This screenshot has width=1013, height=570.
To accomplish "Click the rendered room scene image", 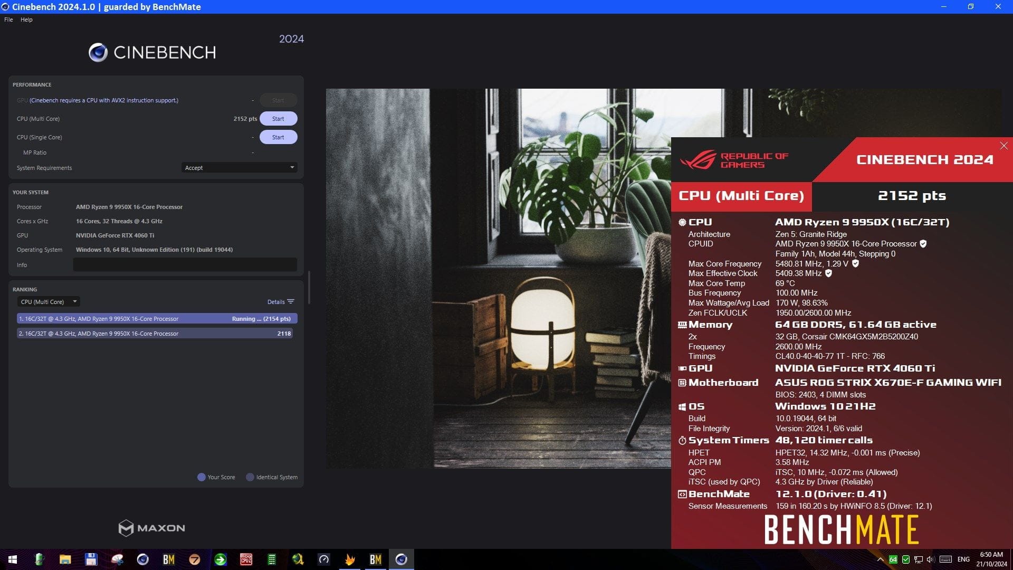I will pyautogui.click(x=498, y=278).
